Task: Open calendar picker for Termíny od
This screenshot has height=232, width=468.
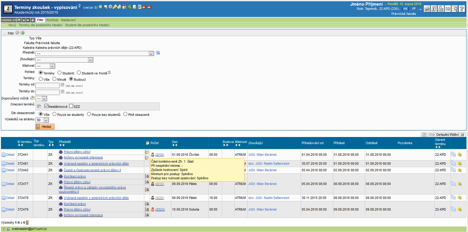Action: (62, 85)
